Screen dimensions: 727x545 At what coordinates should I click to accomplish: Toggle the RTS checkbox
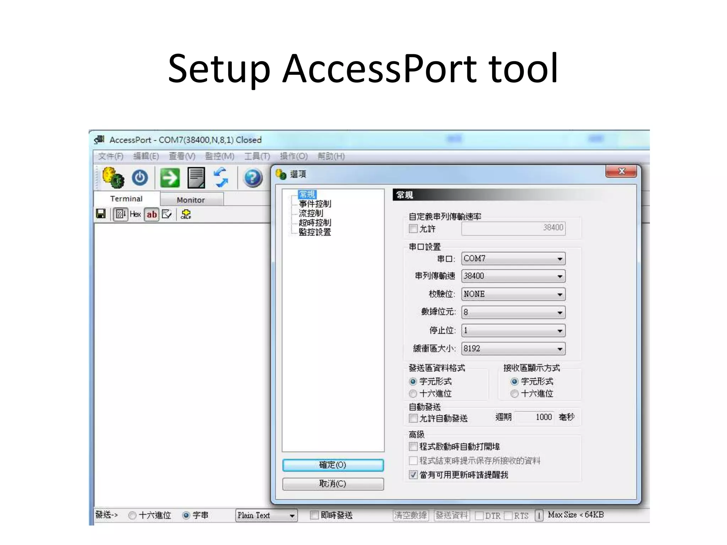click(x=508, y=516)
